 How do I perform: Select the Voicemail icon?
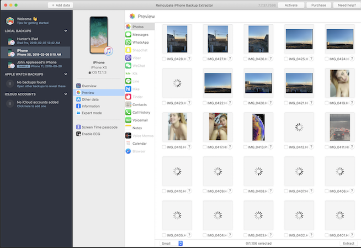click(128, 120)
